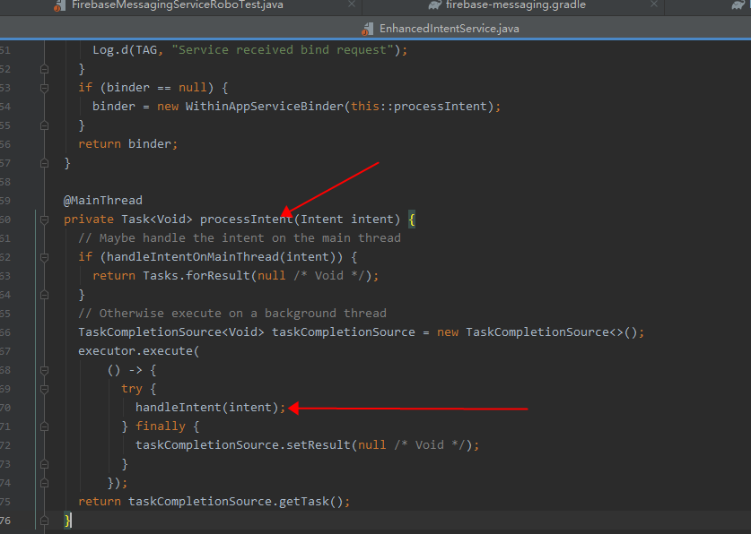Click fold-end marker beside the '});' line
The width and height of the screenshot is (751, 534).
(x=44, y=483)
